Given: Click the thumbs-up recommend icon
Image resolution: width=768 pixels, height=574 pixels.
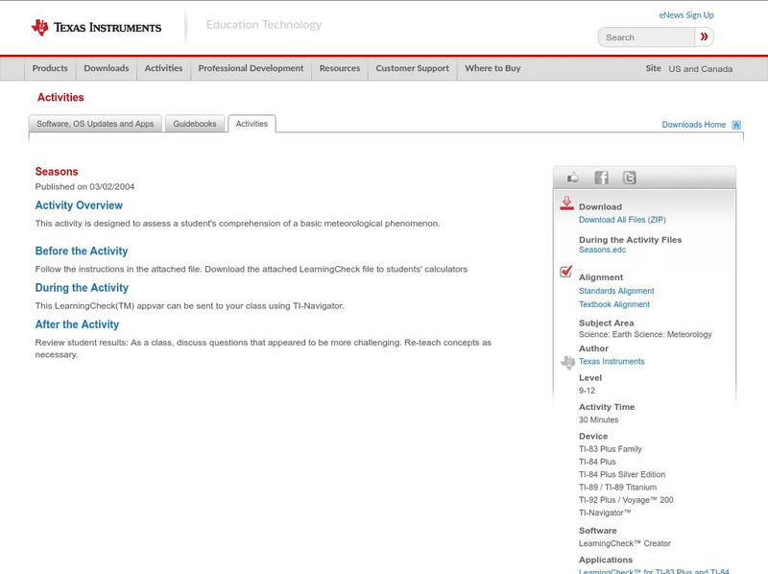Looking at the screenshot, I should 573,177.
